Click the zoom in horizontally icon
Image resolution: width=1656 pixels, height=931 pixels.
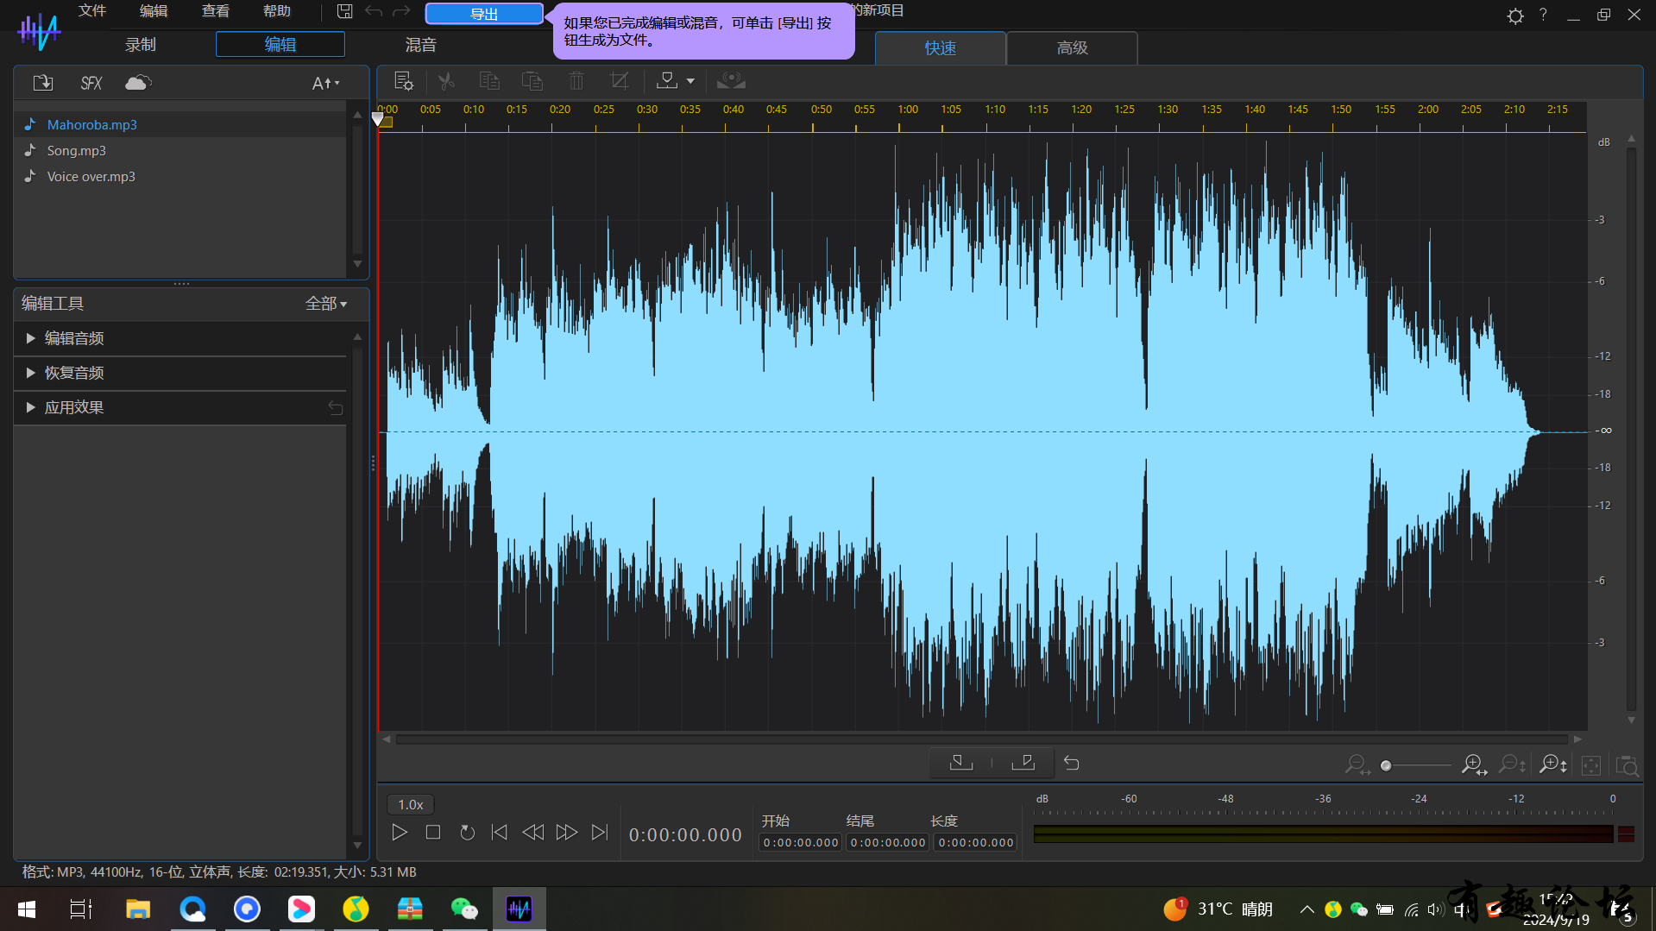(1474, 765)
